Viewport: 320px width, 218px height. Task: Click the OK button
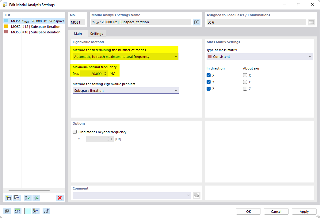(x=248, y=212)
